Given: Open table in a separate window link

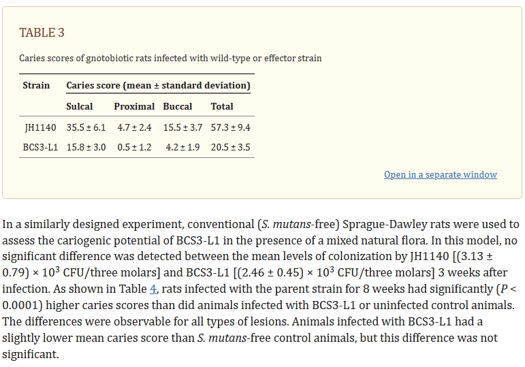Looking at the screenshot, I should (441, 175).
